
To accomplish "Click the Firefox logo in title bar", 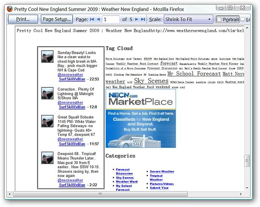I will 10,9.
